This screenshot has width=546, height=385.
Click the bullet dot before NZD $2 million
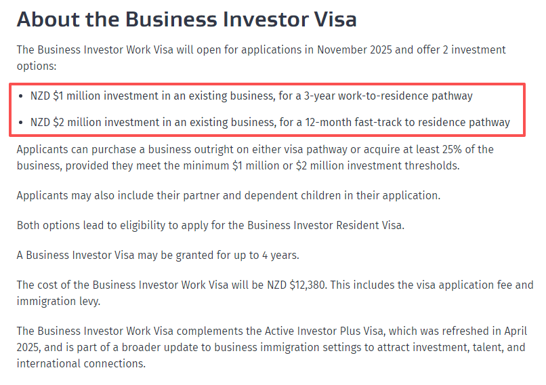pos(22,123)
